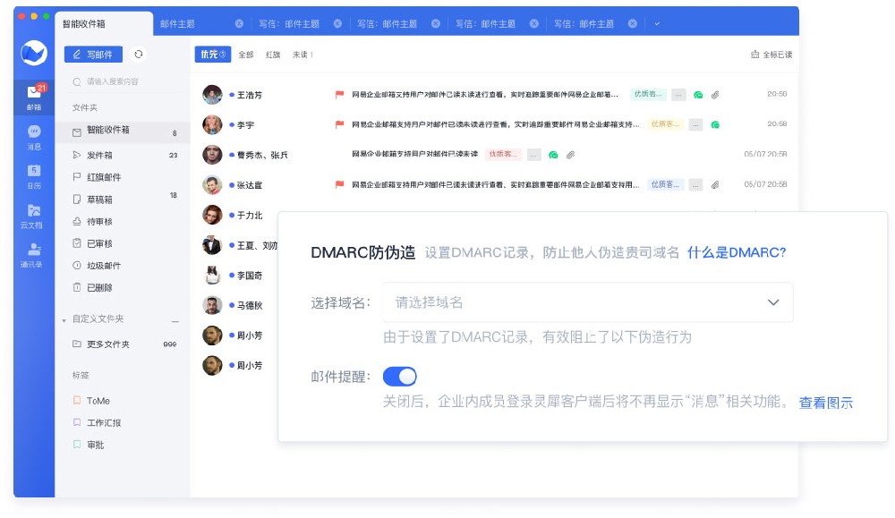Open the 邮箱 mailbox sidebar icon

[34, 96]
